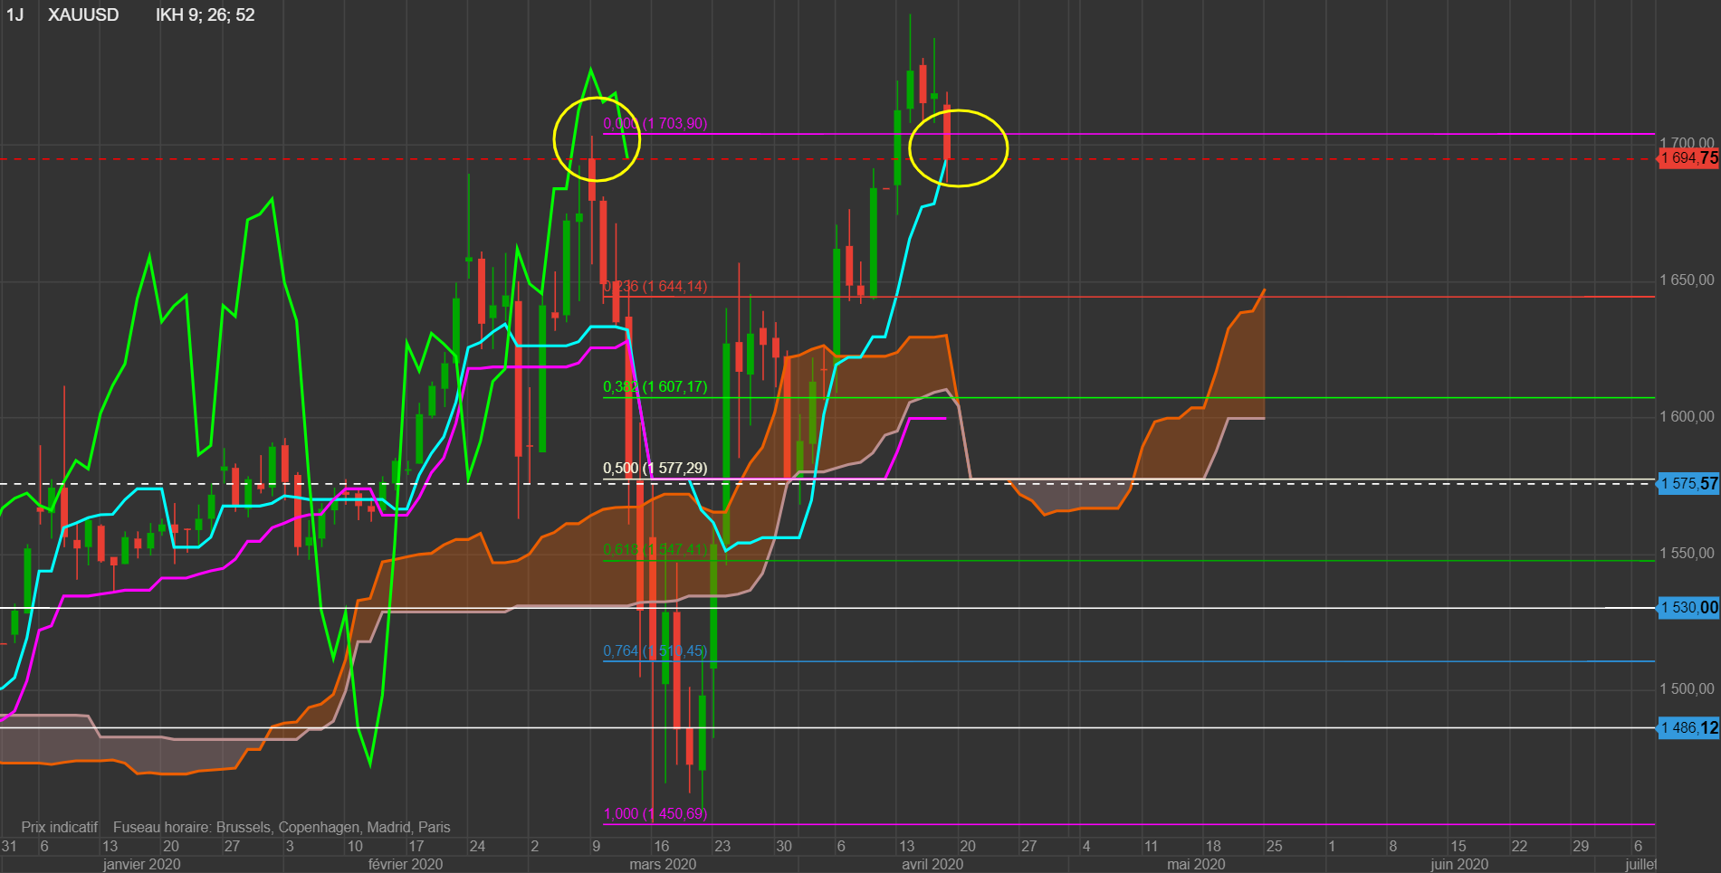
Task: Select the blue 1 575,57 price tag
Action: click(1688, 484)
